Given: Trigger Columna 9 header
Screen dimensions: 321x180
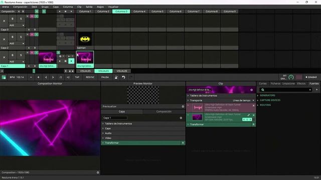Looking at the screenshot, I should pyautogui.click(x=230, y=11).
